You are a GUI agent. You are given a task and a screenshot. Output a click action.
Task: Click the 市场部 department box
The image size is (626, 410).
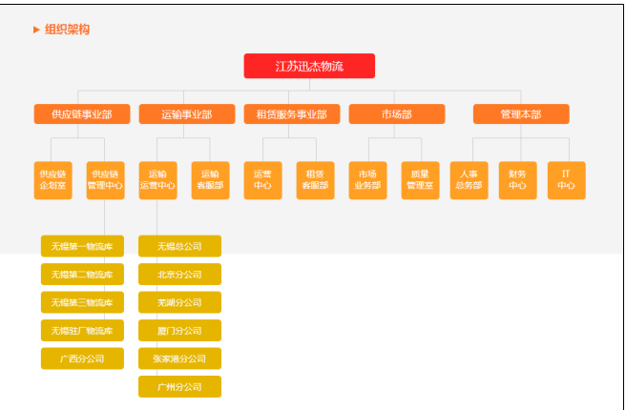397,114
